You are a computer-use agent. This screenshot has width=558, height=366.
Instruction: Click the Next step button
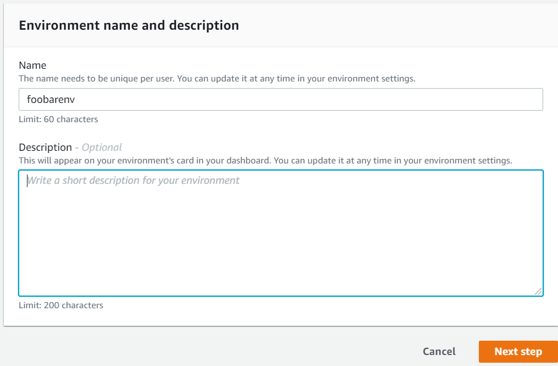[x=518, y=352]
